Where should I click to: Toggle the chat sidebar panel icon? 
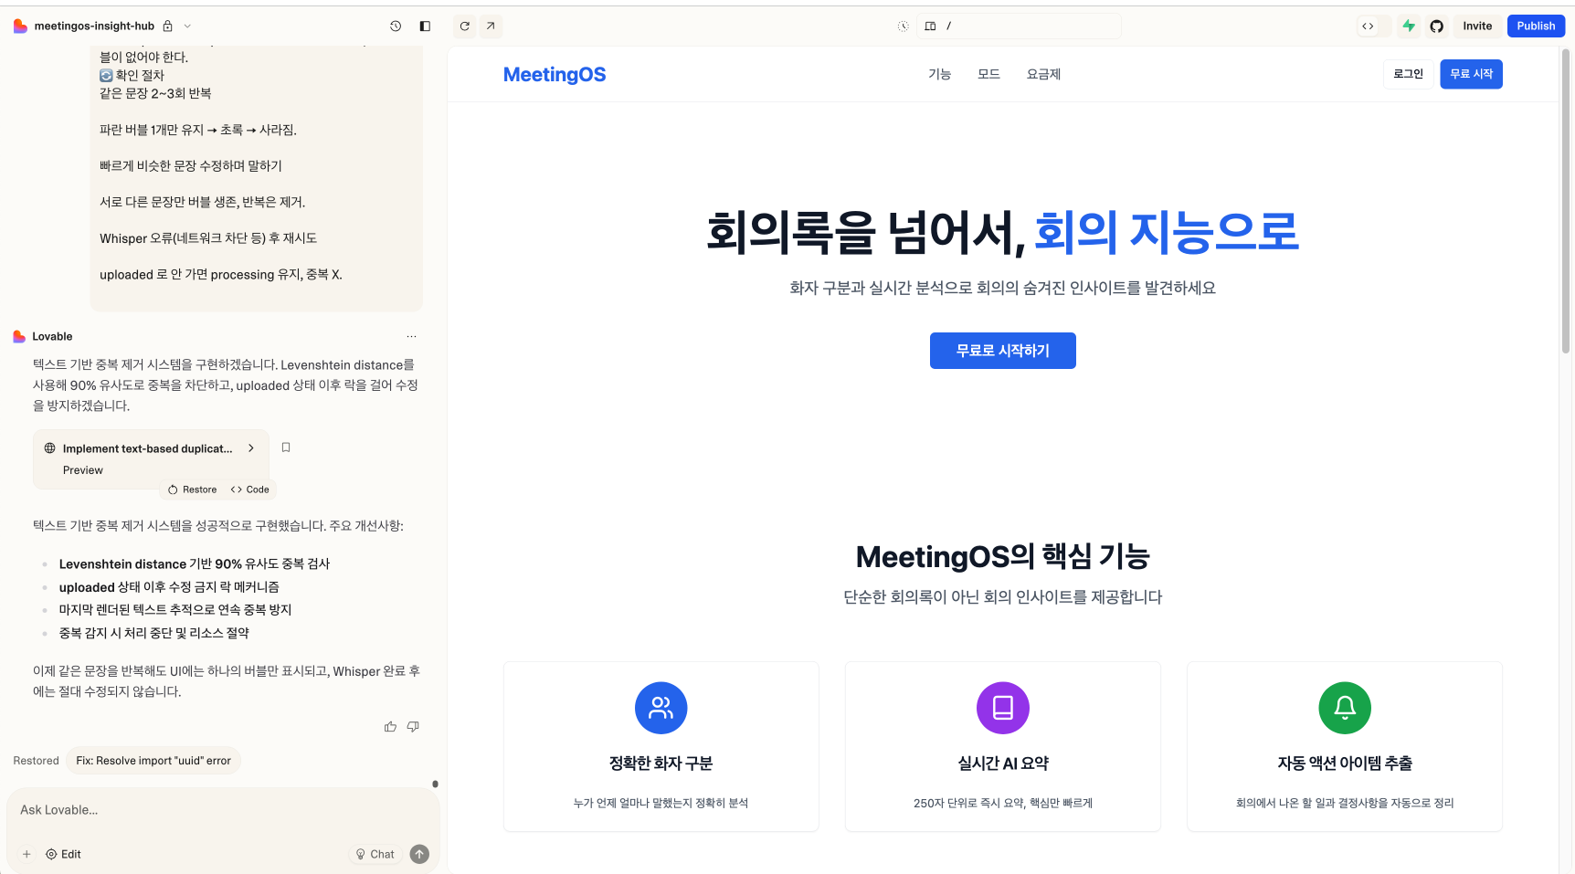425,26
